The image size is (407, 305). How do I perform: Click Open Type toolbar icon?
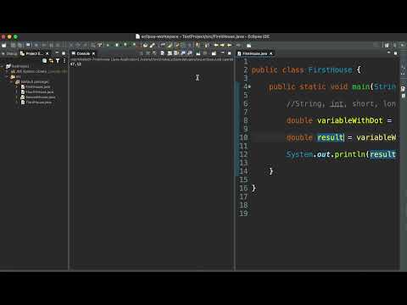coord(145,45)
